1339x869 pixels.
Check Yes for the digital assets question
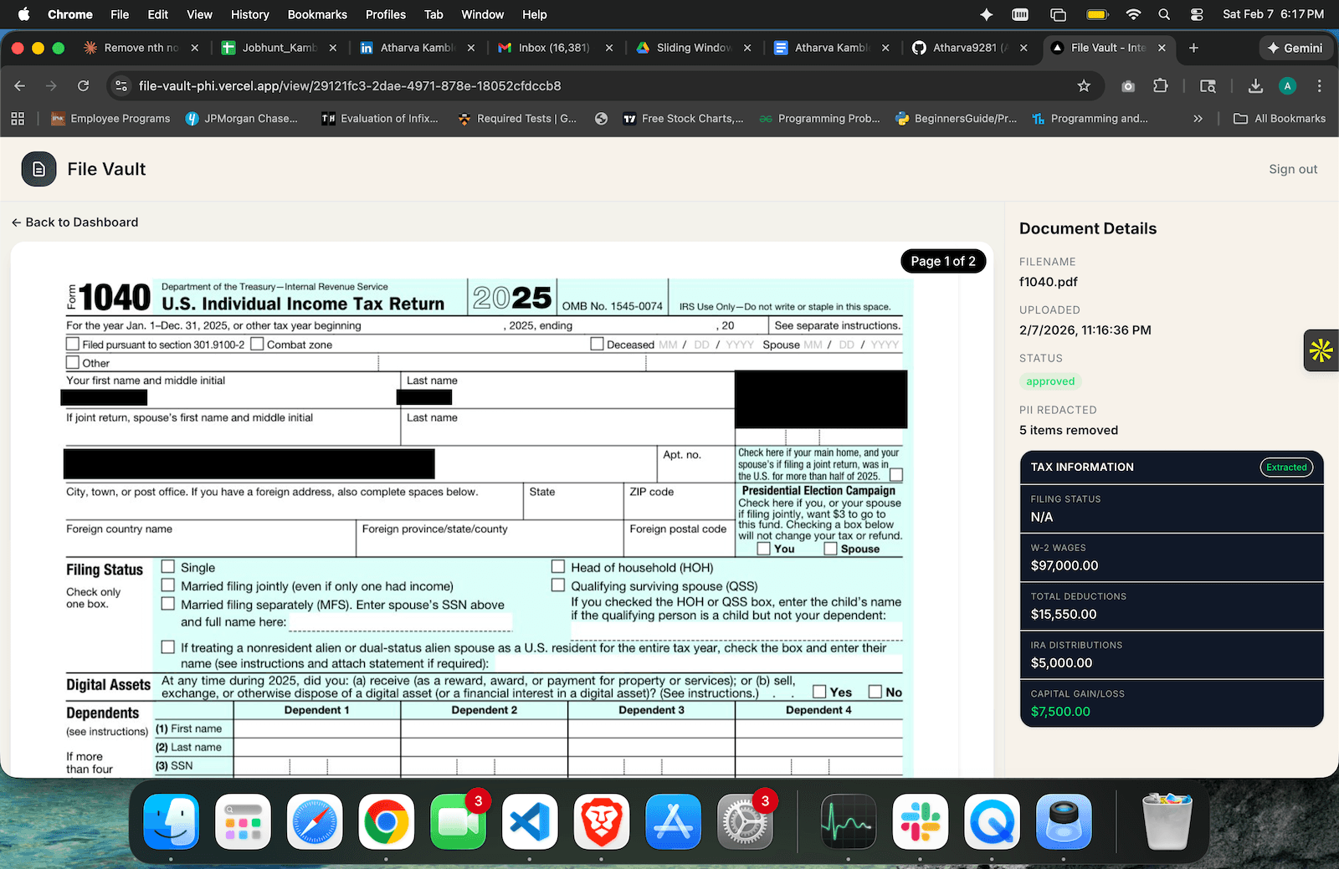coord(820,692)
